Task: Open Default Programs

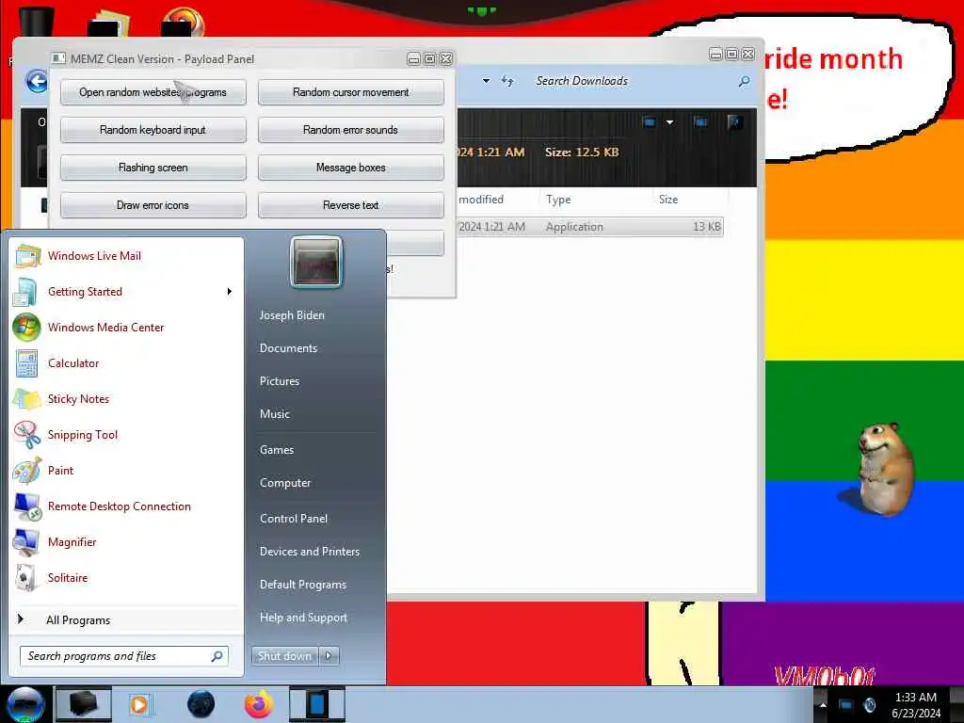Action: 303,585
